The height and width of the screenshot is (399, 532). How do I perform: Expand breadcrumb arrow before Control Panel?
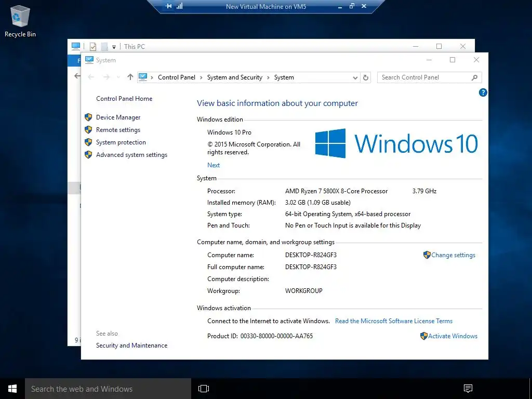click(152, 78)
